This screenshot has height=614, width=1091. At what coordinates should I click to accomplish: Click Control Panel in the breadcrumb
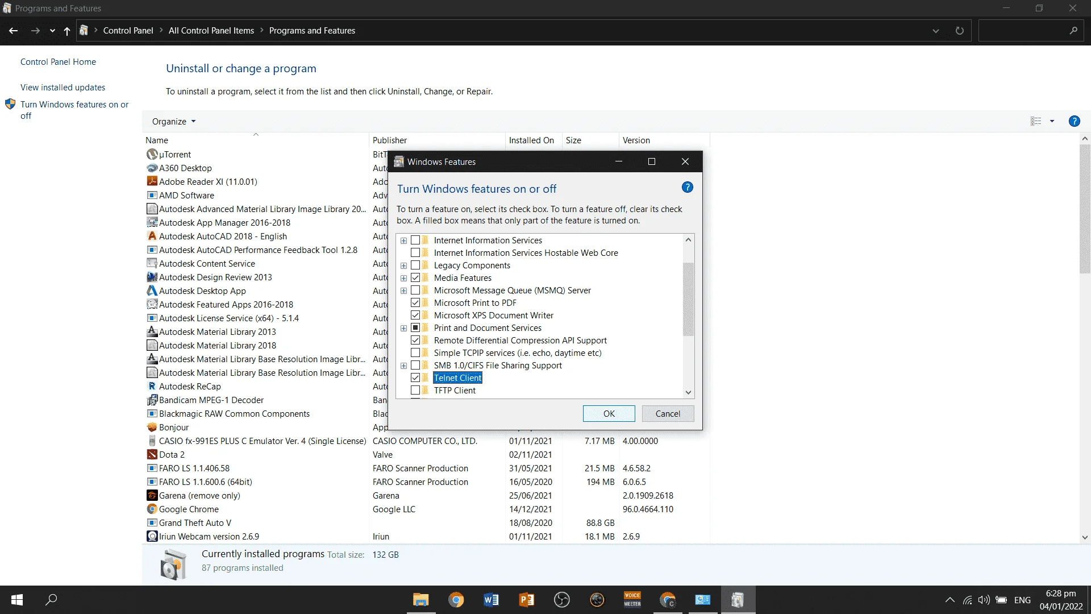point(128,31)
